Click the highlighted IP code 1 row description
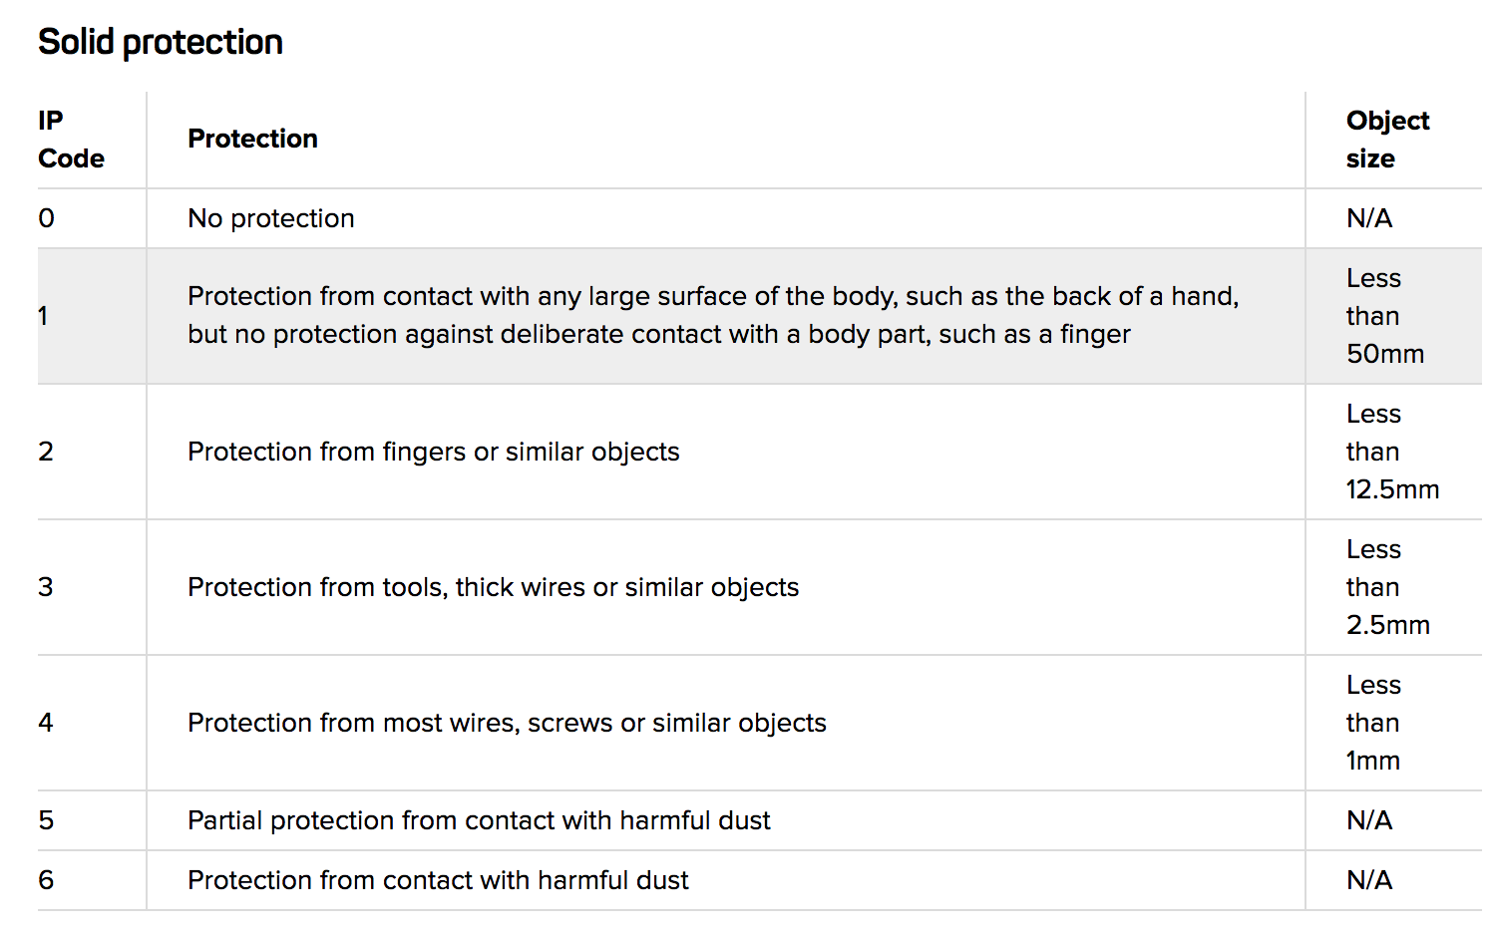The image size is (1494, 935). [x=713, y=315]
